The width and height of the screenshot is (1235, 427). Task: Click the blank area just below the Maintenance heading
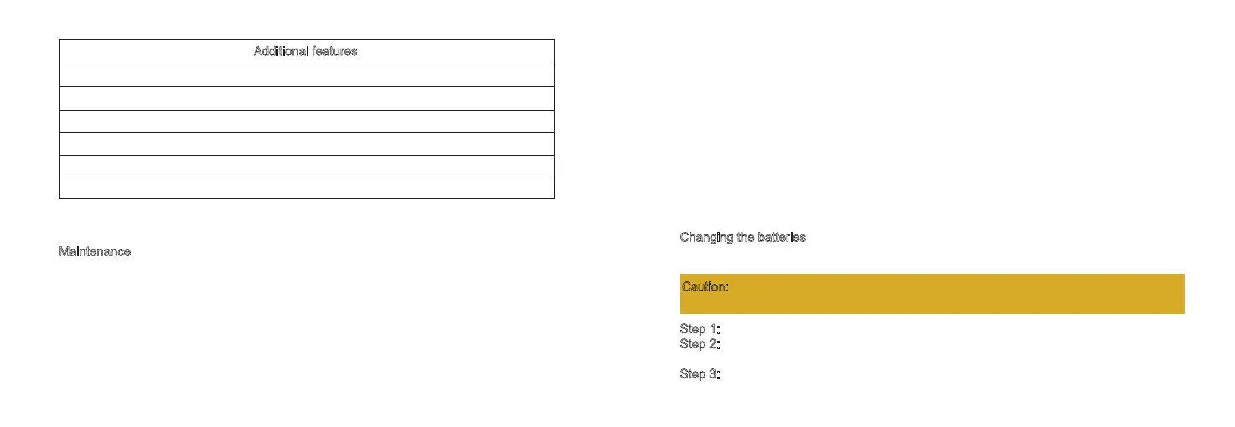(95, 272)
